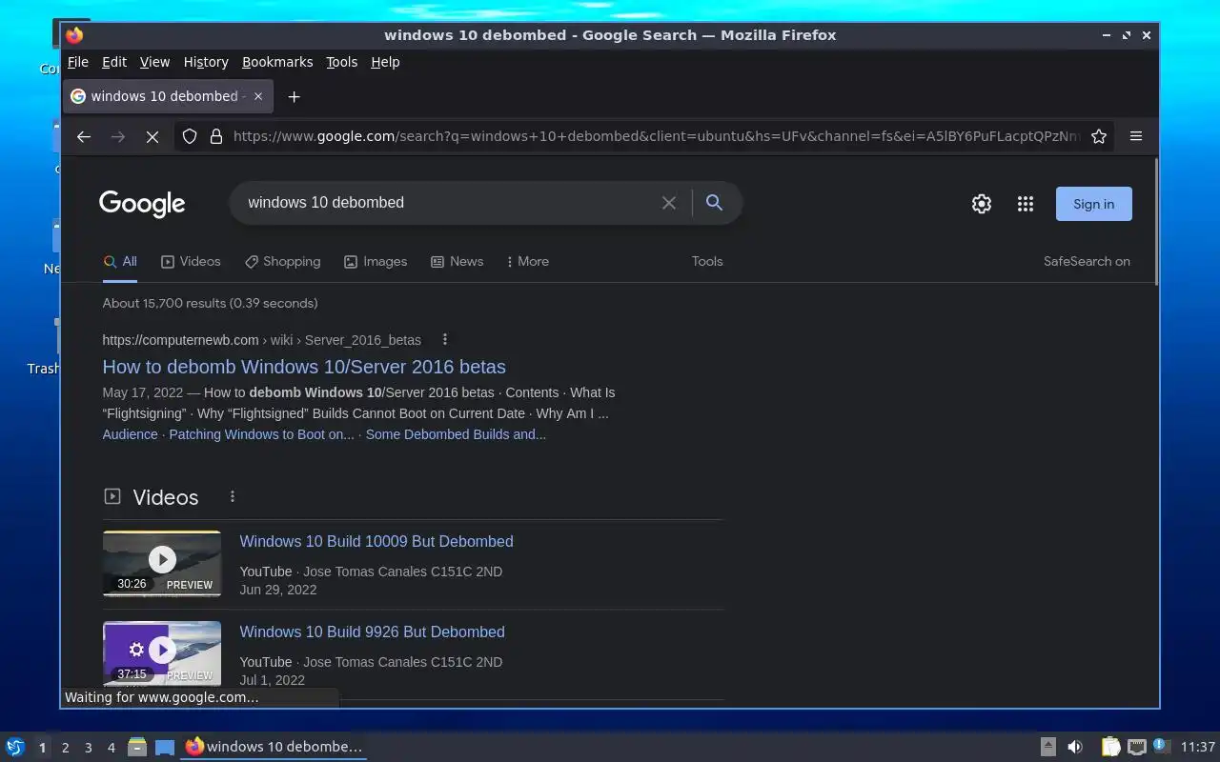Close the 'windows 10 debombed' tab
The width and height of the screenshot is (1220, 762).
point(258,96)
